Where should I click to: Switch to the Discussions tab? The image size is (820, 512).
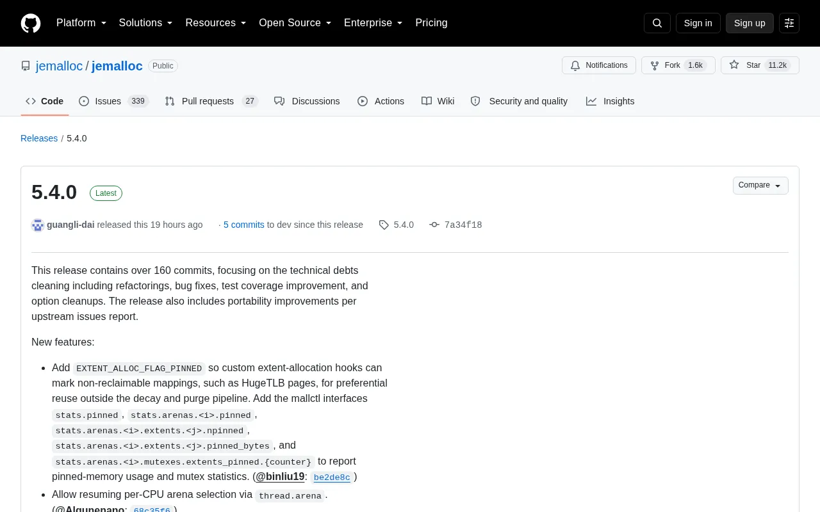click(307, 101)
